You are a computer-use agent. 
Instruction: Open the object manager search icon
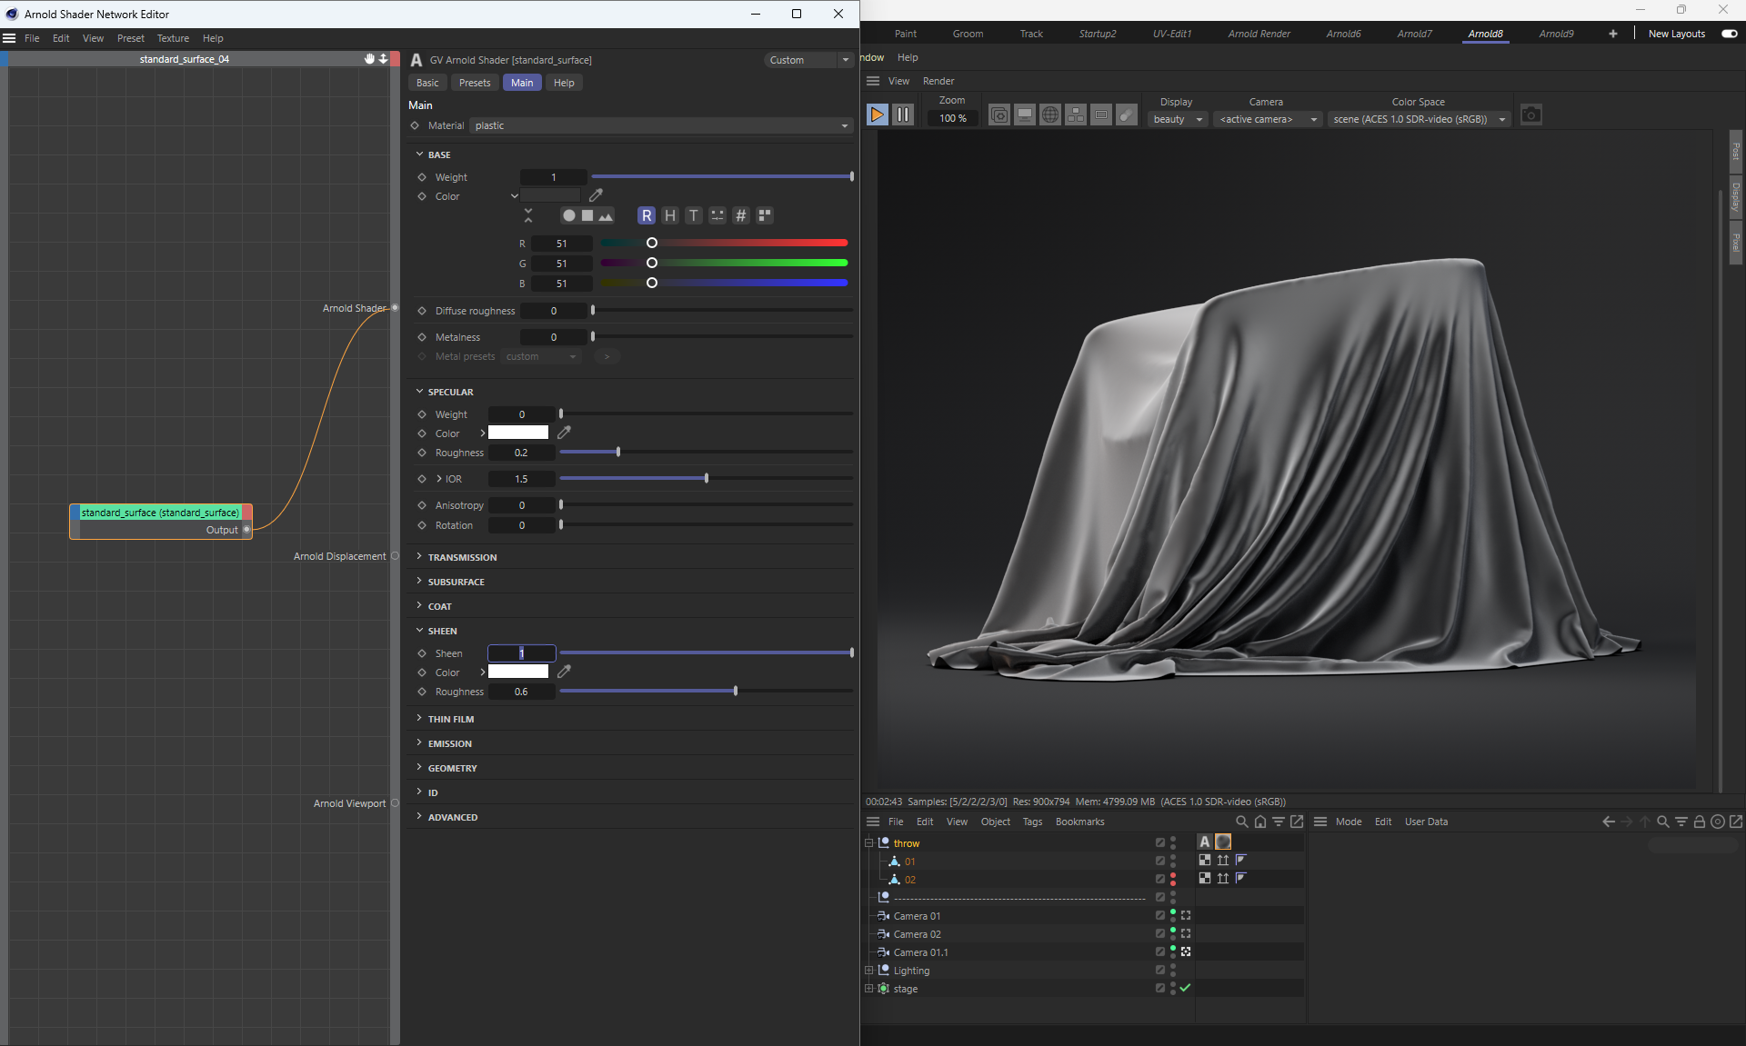click(x=1241, y=822)
